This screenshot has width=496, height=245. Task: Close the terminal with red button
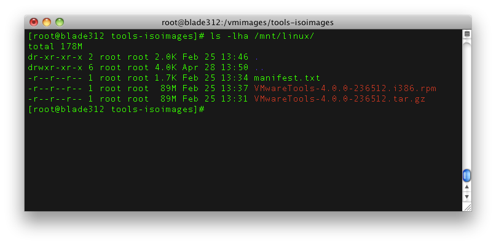(34, 22)
